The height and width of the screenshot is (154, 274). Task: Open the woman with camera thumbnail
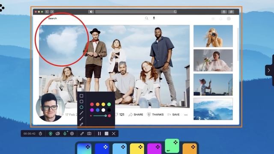[x=213, y=36]
